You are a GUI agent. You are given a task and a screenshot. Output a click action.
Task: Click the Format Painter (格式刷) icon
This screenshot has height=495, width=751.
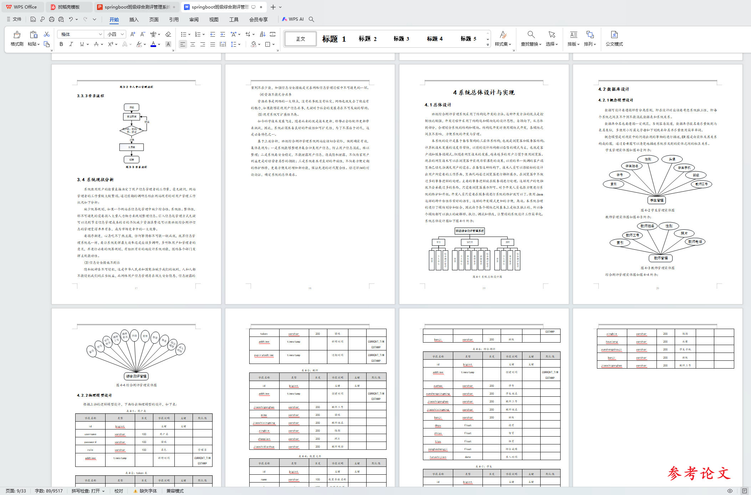[x=17, y=35]
